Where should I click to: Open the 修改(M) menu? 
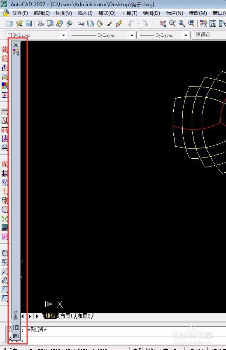pyautogui.click(x=198, y=13)
